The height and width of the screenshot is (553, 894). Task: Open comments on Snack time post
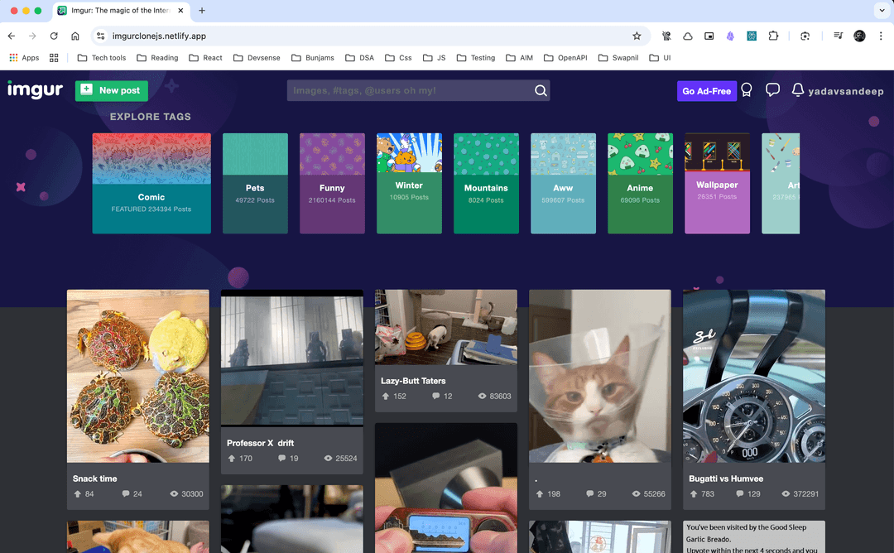coord(126,493)
